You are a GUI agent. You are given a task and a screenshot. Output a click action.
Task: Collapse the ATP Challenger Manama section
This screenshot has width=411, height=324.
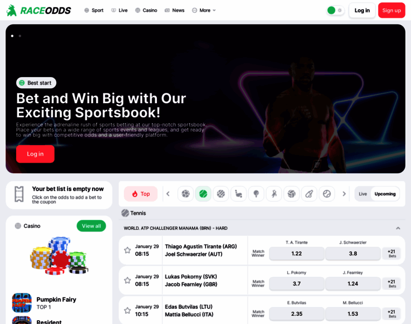point(398,228)
